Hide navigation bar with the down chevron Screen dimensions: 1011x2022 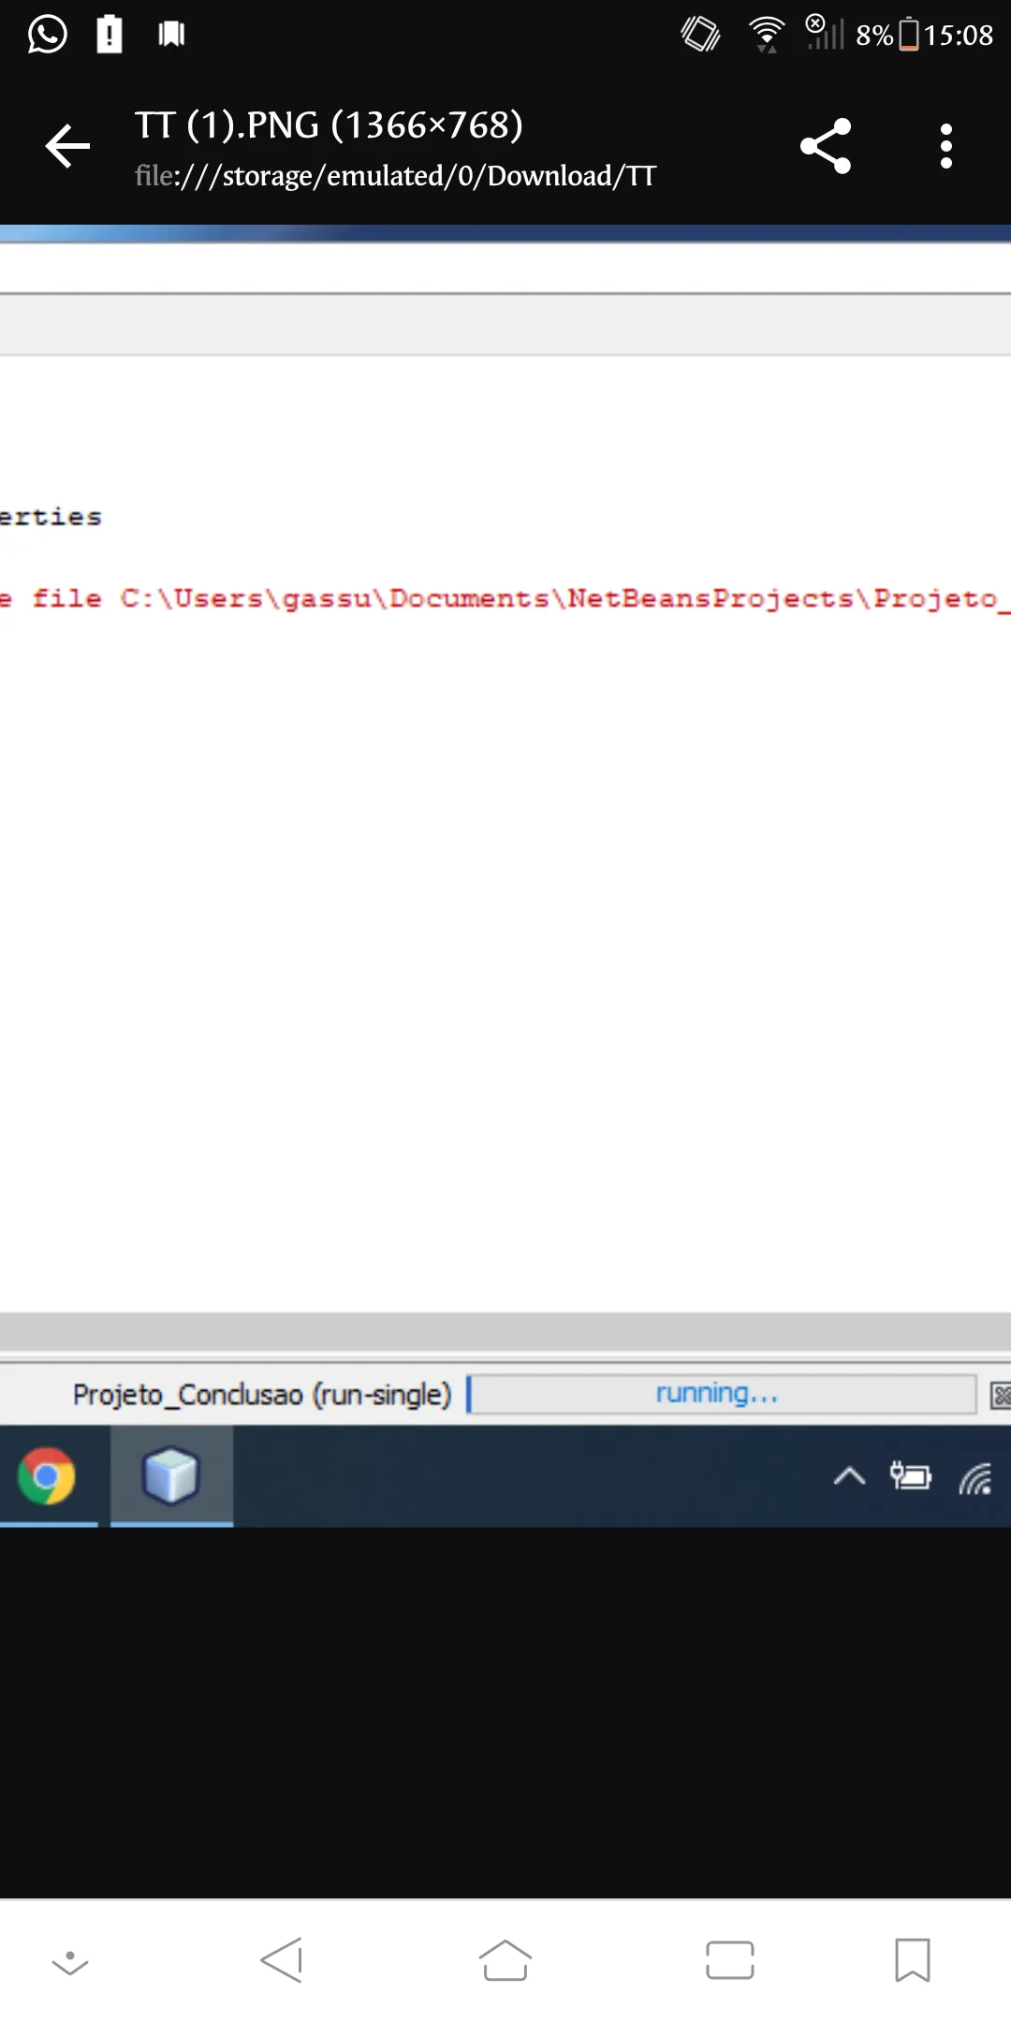point(70,1961)
